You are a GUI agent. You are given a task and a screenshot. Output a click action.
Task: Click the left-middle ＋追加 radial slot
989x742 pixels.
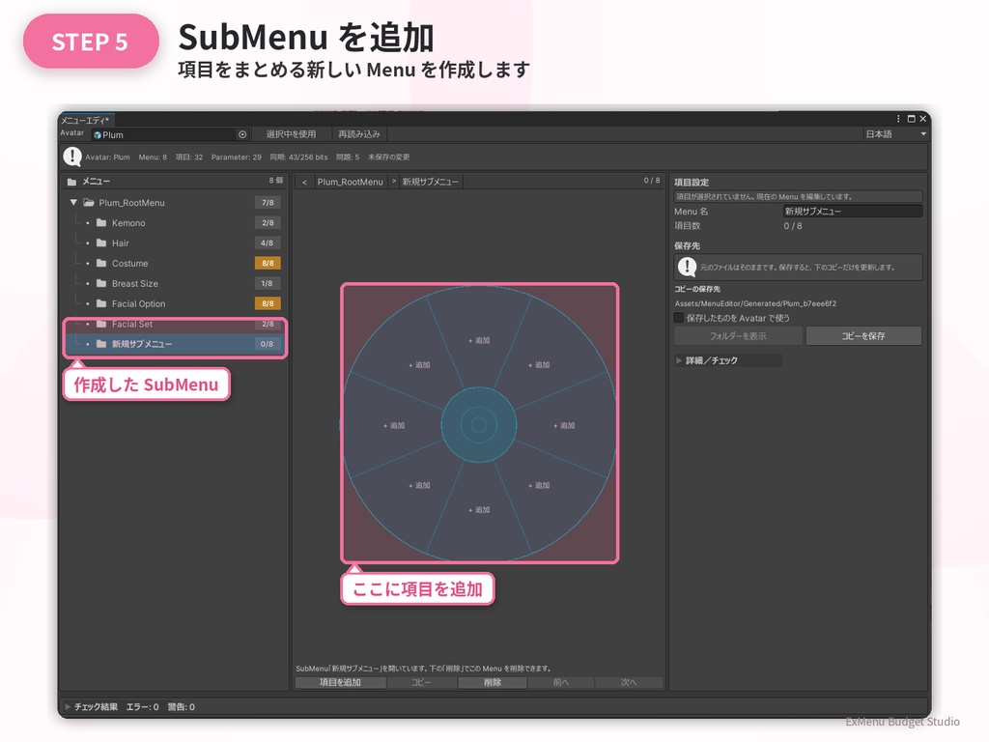(x=394, y=425)
